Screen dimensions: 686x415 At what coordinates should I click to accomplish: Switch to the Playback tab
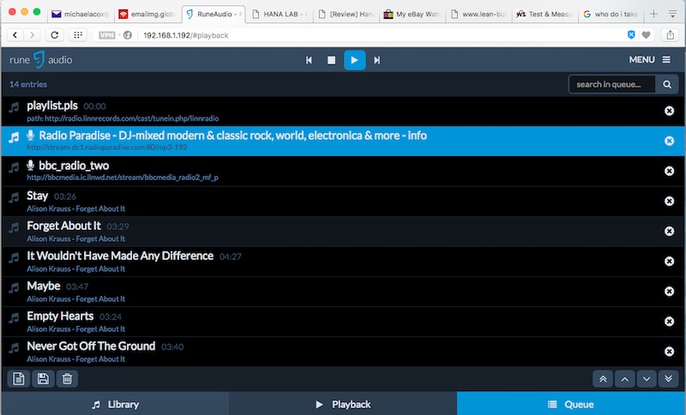(342, 405)
